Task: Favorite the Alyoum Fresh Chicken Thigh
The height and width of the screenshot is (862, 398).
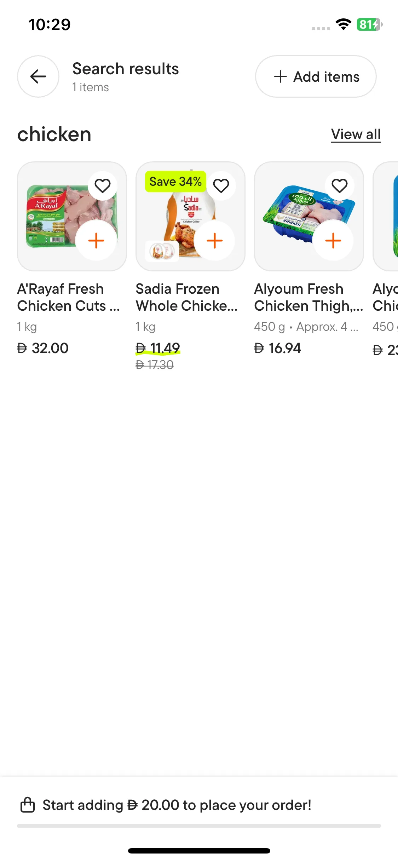Action: pos(340,186)
